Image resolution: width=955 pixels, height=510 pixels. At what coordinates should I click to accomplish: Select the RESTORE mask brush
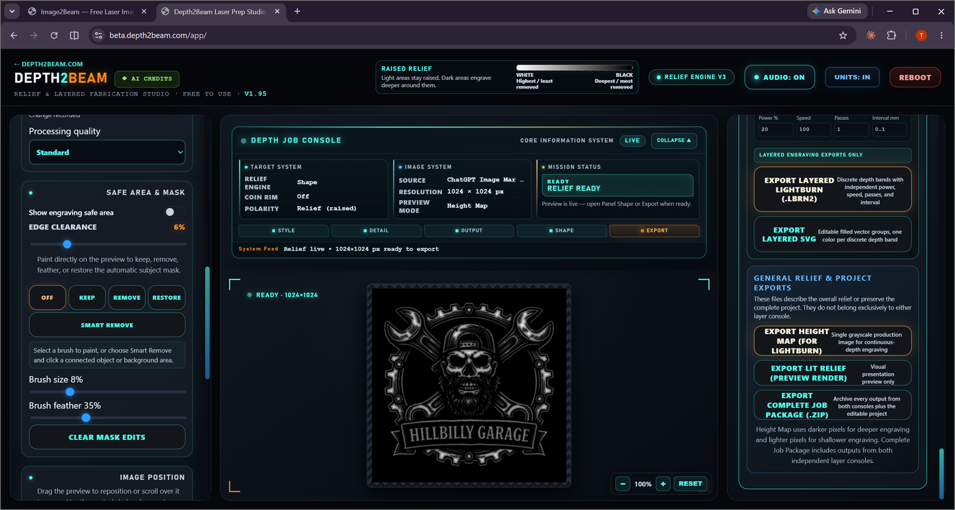click(x=166, y=297)
